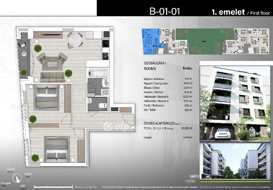Click the "Kelet" compass label
This screenshot has width=273, height=190.
(28, 174)
